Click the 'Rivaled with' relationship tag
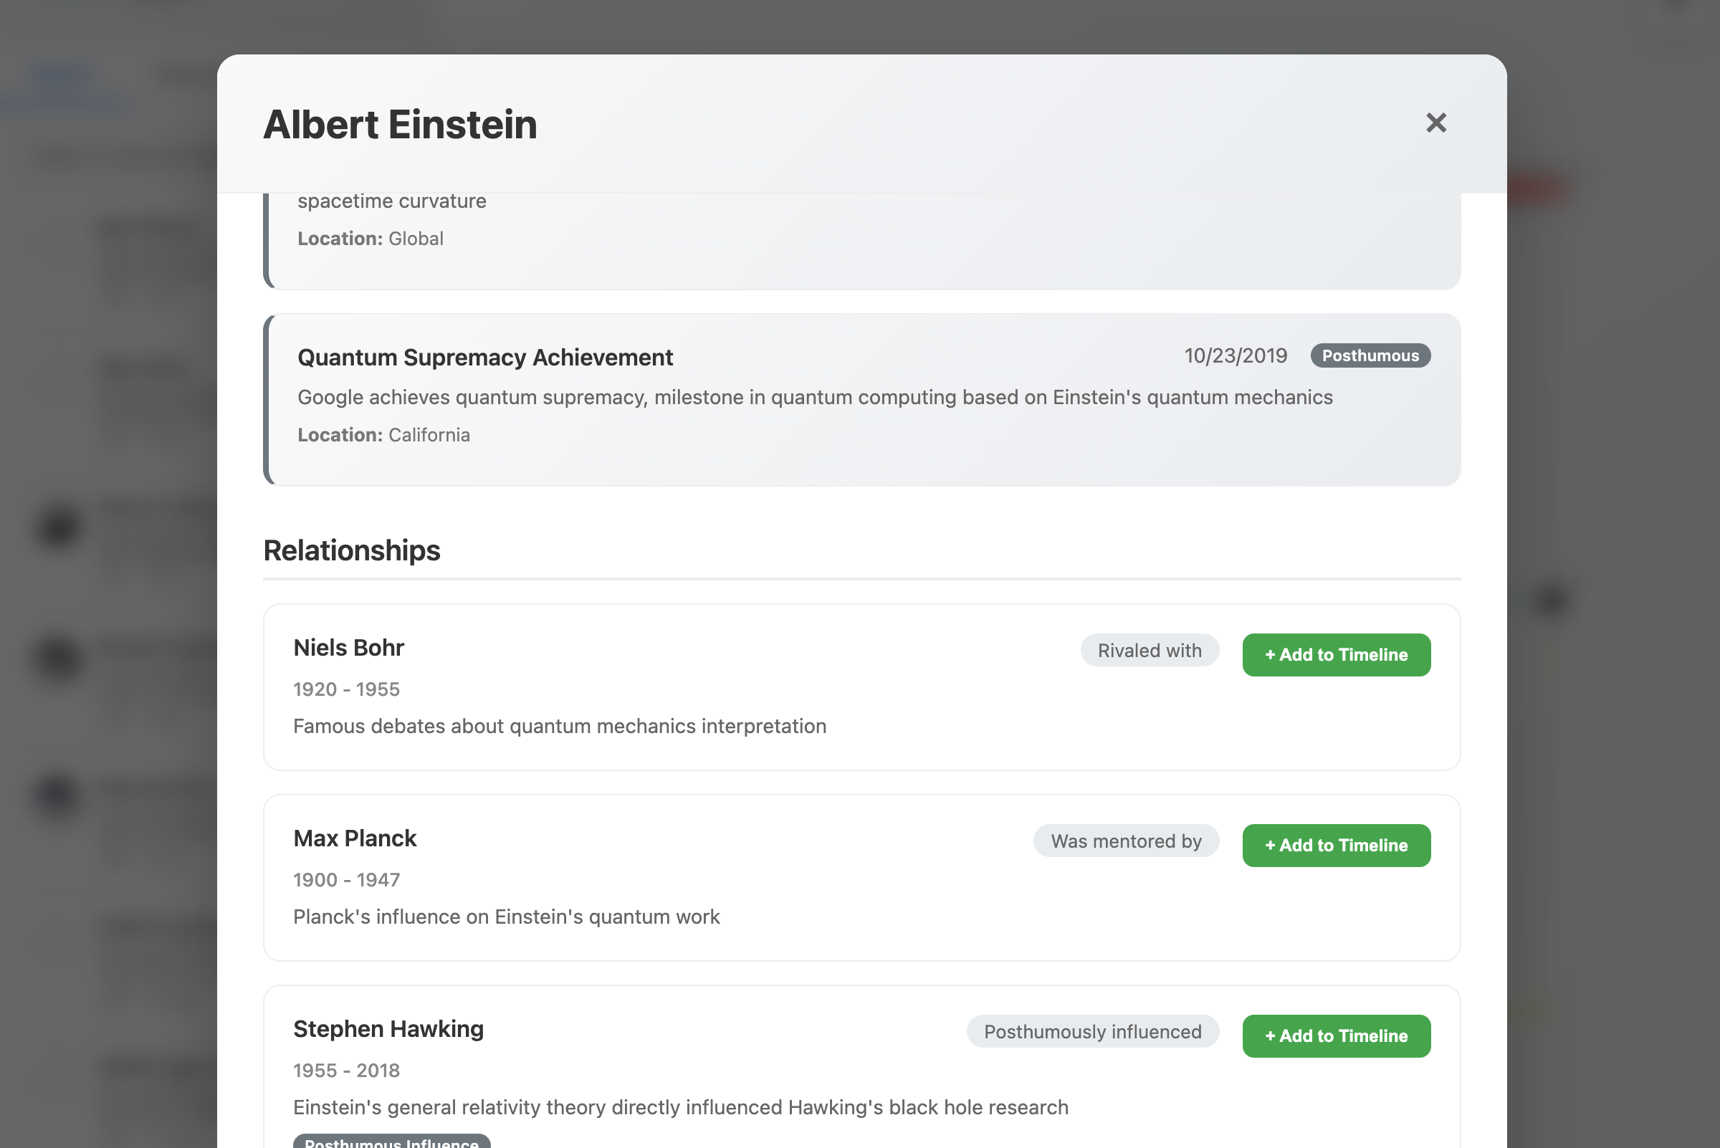Viewport: 1720px width, 1148px height. click(x=1149, y=650)
